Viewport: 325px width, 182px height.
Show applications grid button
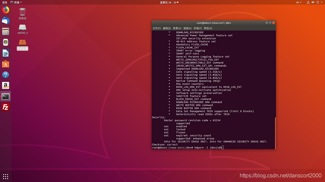6,176
